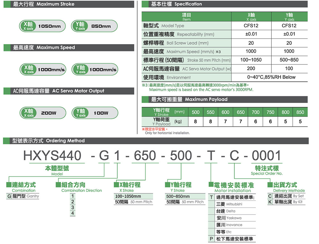Click the AC Servo Motor Output (w) row label

pyautogui.click(x=186, y=69)
